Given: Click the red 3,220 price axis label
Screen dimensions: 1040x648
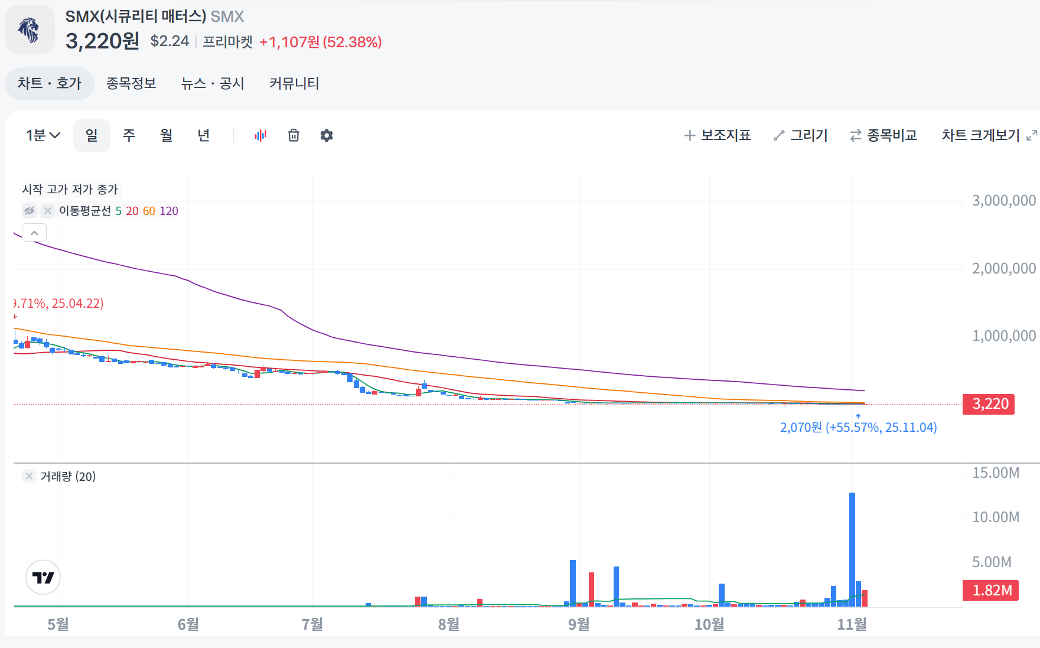Looking at the screenshot, I should point(988,404).
